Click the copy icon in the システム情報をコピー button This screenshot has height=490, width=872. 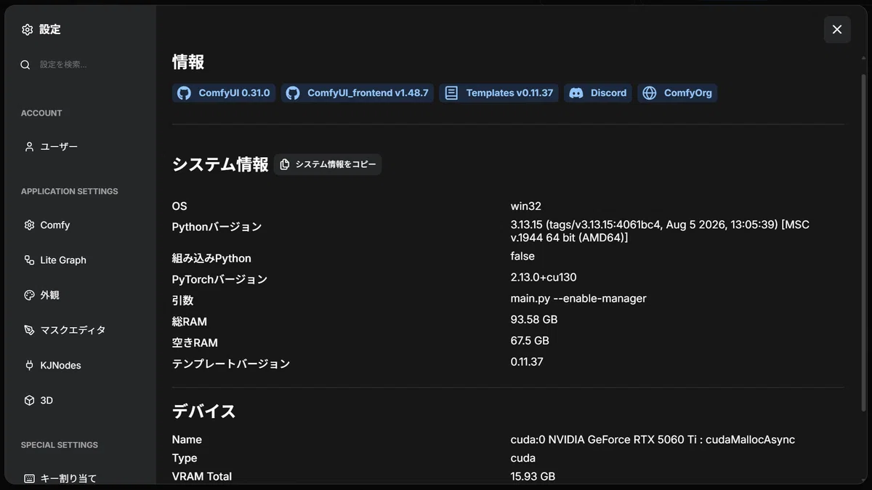tap(285, 164)
